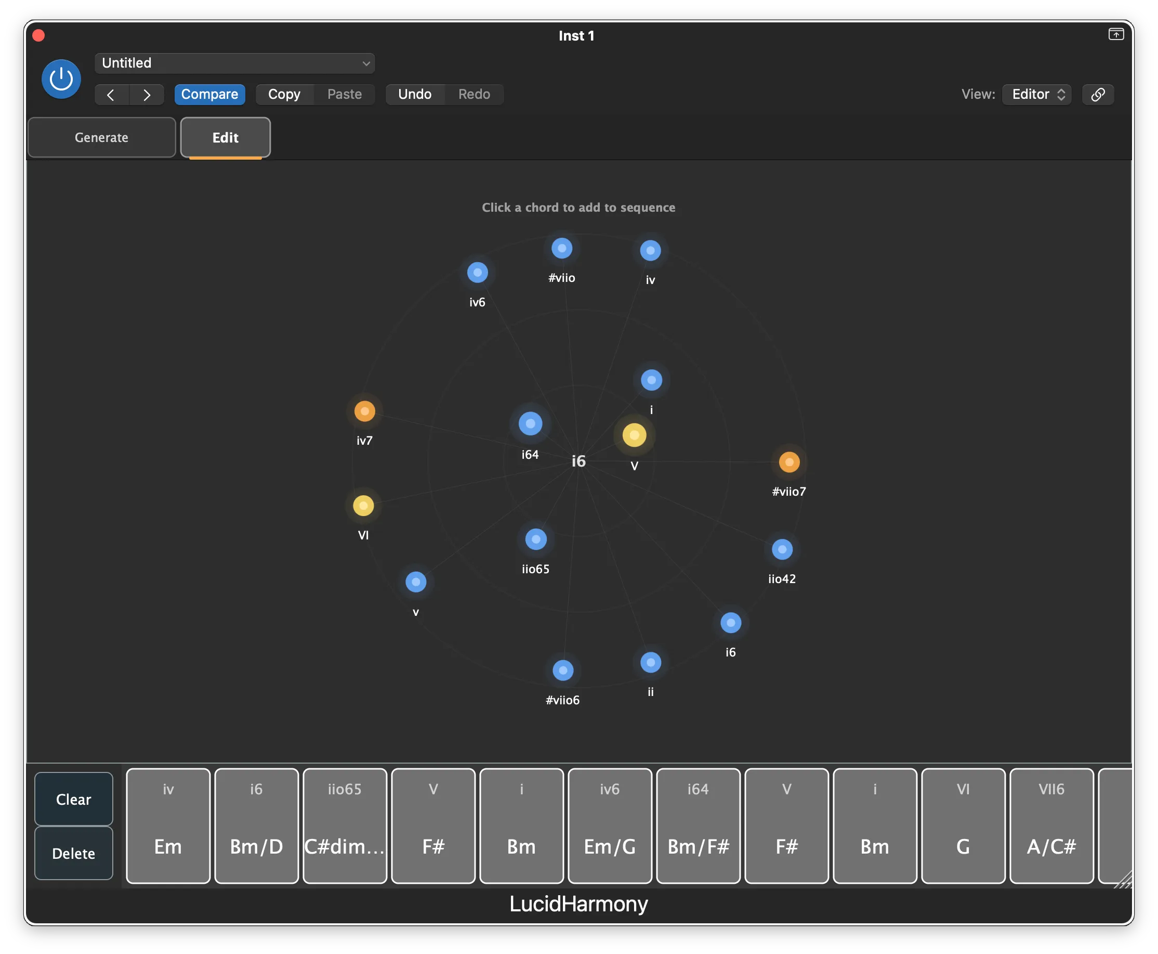Select the outer i6 chord node
Image resolution: width=1158 pixels, height=954 pixels.
731,623
